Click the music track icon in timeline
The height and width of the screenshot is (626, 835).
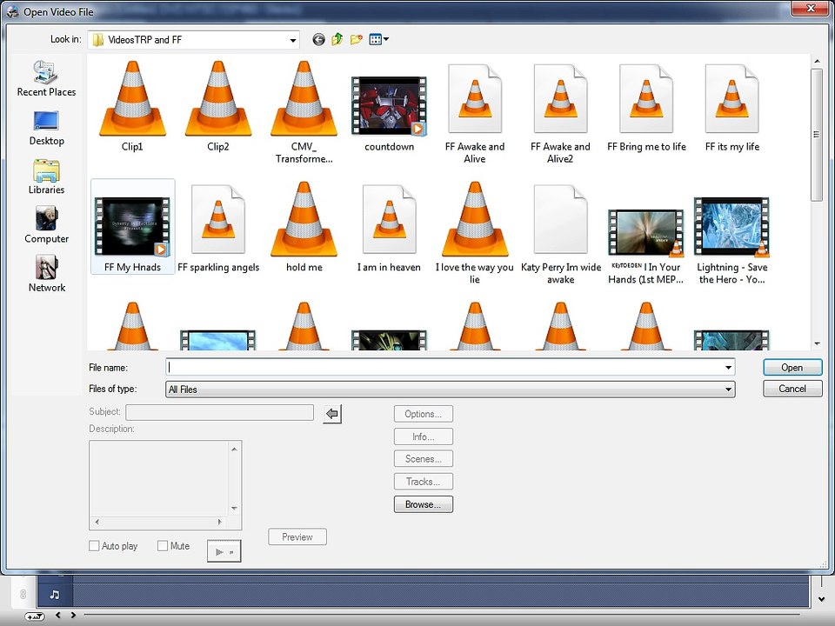(54, 595)
